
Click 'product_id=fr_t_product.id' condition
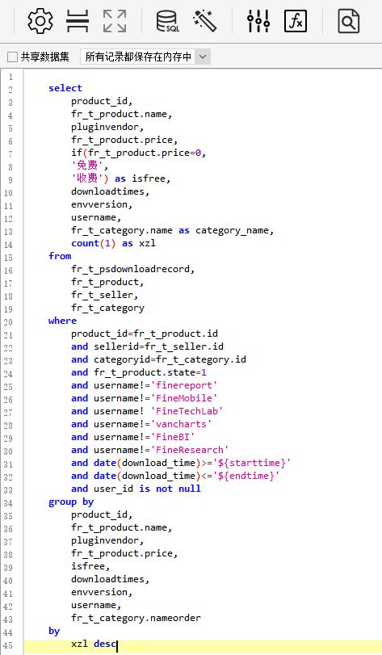point(145,334)
